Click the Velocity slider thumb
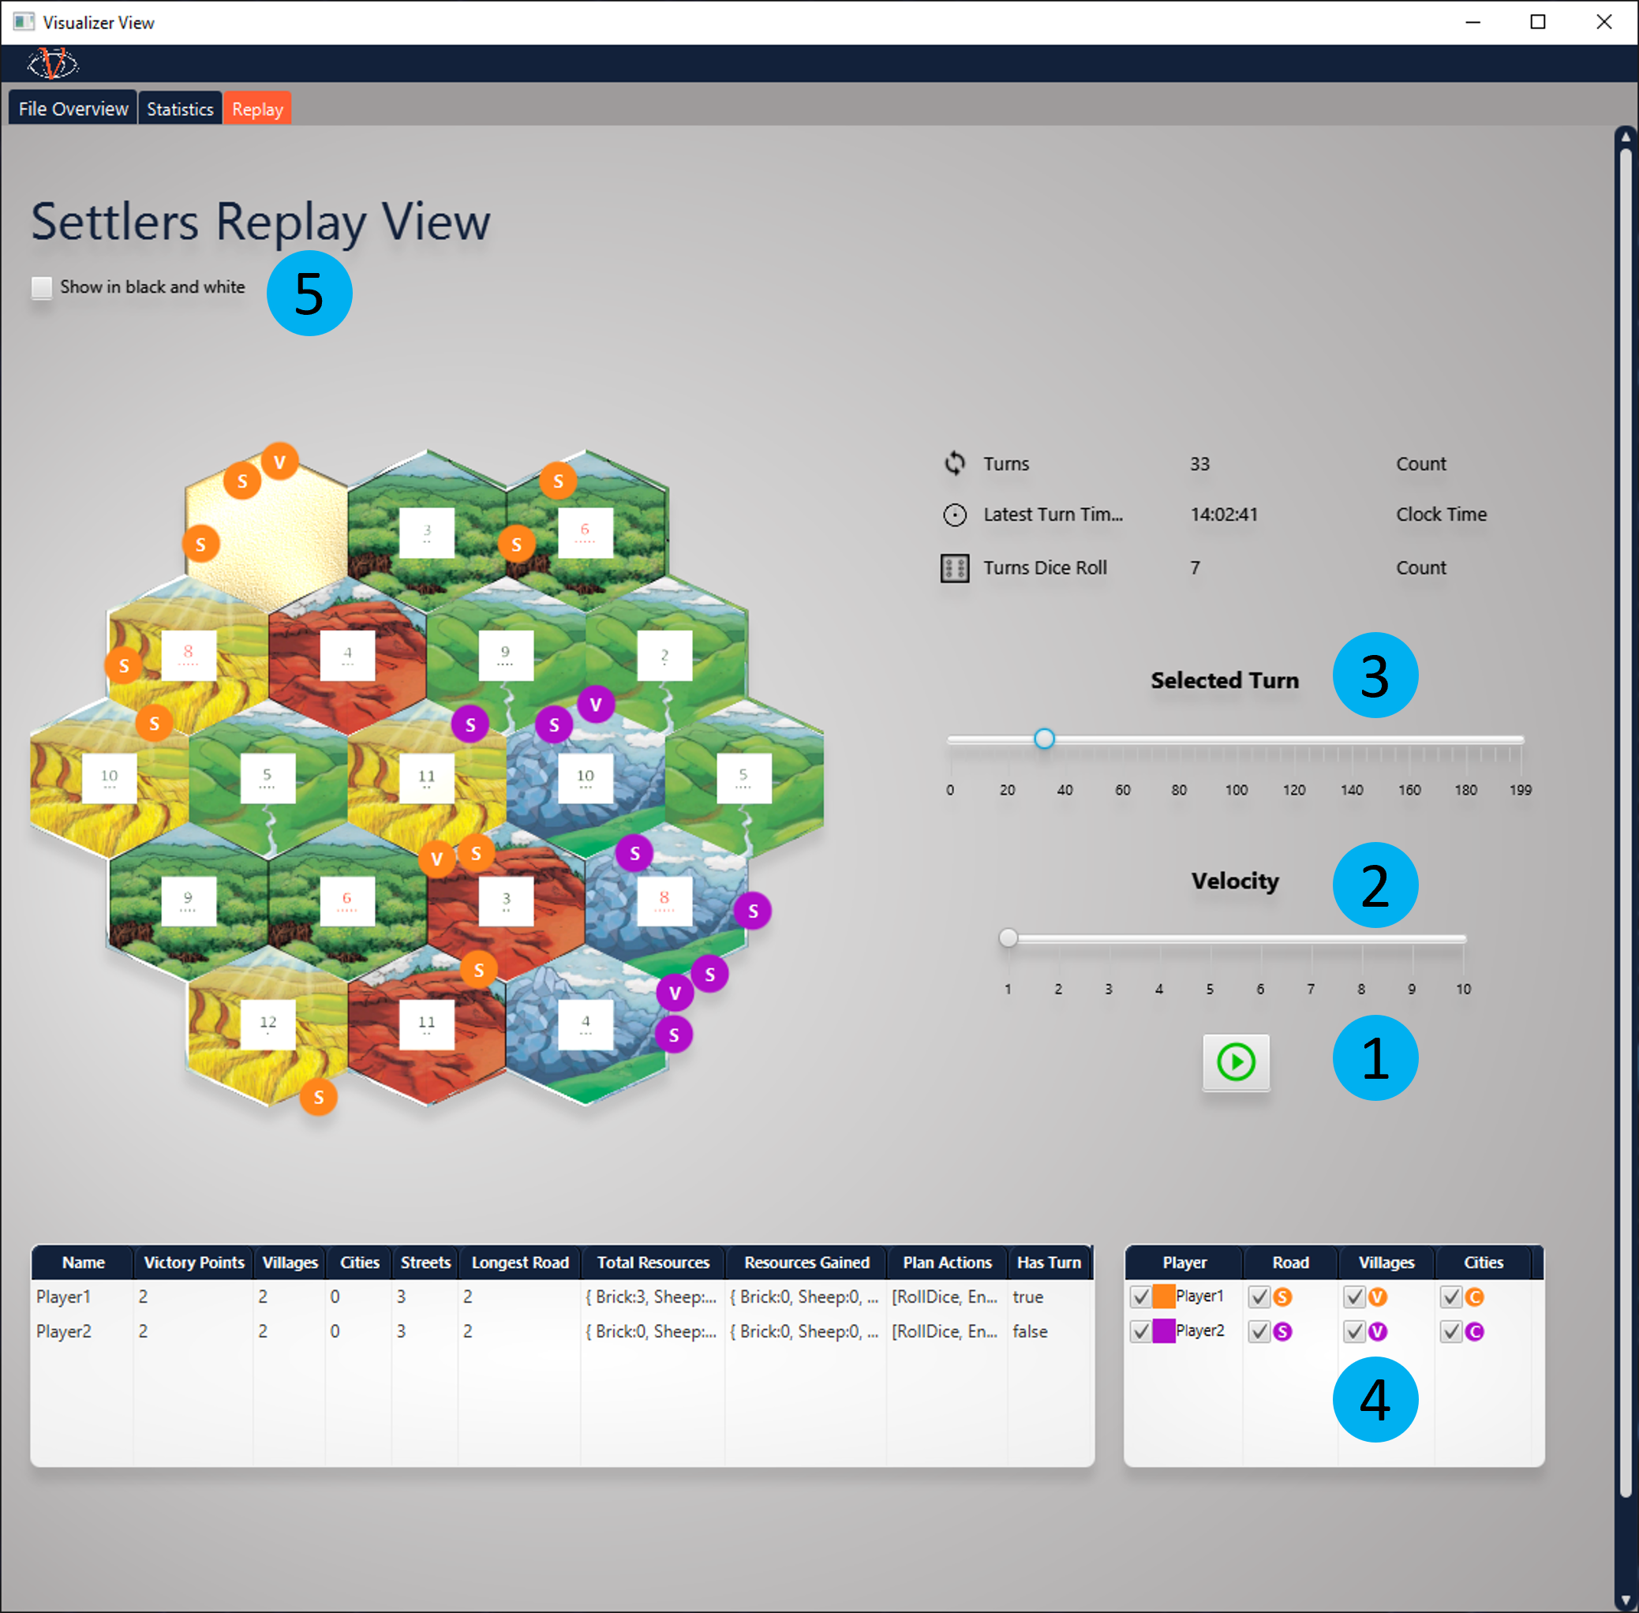The width and height of the screenshot is (1639, 1613). pyautogui.click(x=1008, y=937)
